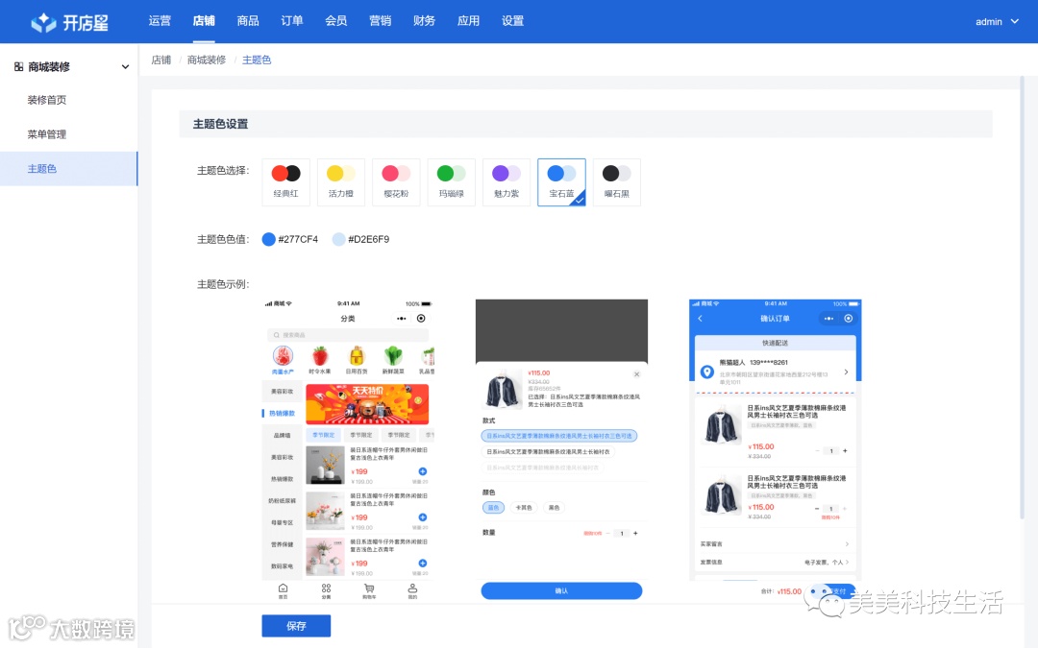Click the 发票信息 row chevron
This screenshot has height=648, width=1038.
pos(847,562)
